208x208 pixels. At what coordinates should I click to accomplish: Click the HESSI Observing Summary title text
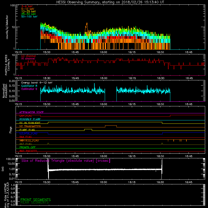(x=110, y=2)
